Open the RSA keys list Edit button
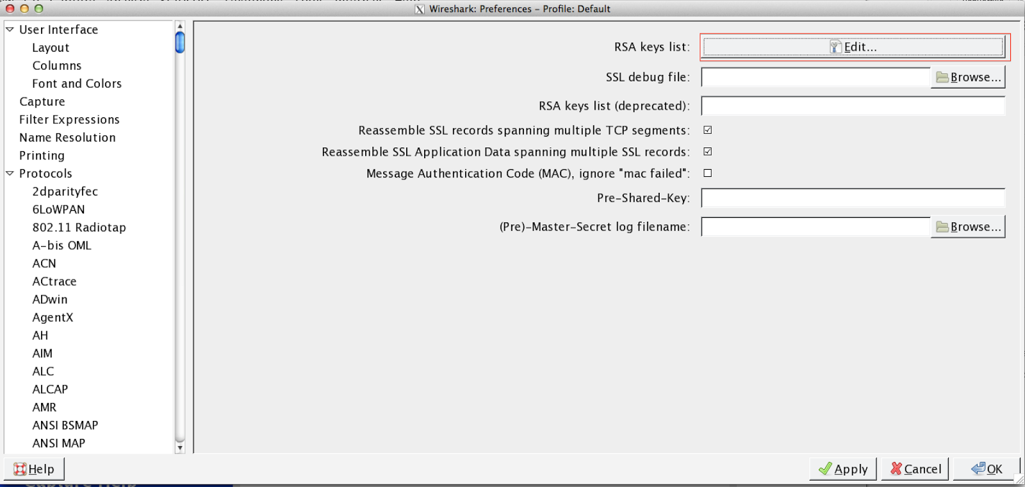Screen dimensions: 1025x487 [853, 47]
